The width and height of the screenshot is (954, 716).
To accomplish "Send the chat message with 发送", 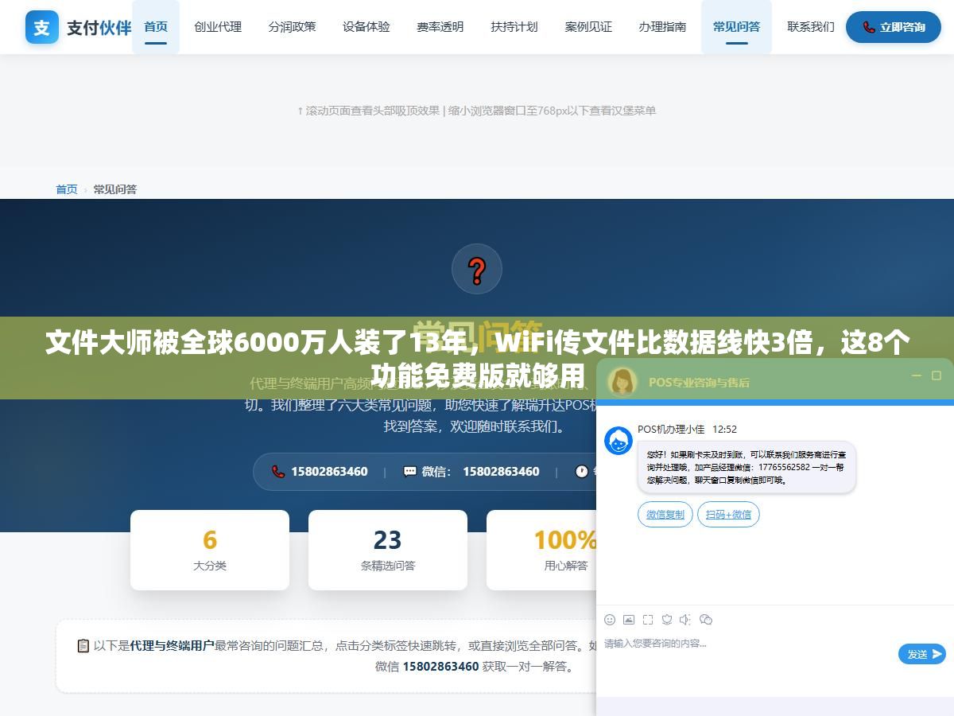I will tap(922, 654).
